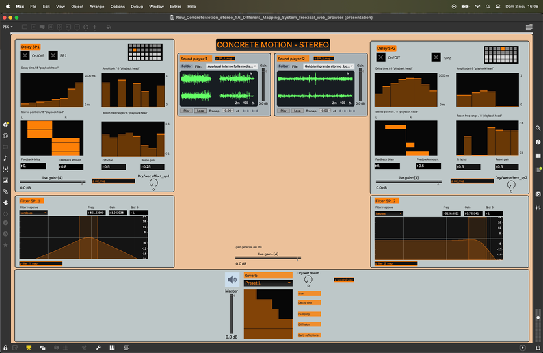543x353 pixels.
Task: Open the inspector wrench icon
Action: pyautogui.click(x=98, y=348)
